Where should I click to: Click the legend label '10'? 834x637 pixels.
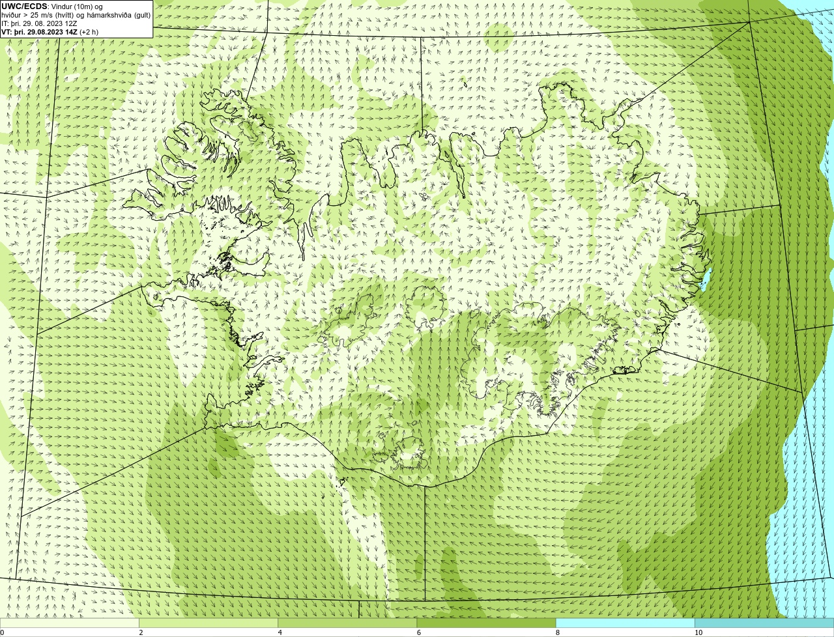tap(698, 632)
